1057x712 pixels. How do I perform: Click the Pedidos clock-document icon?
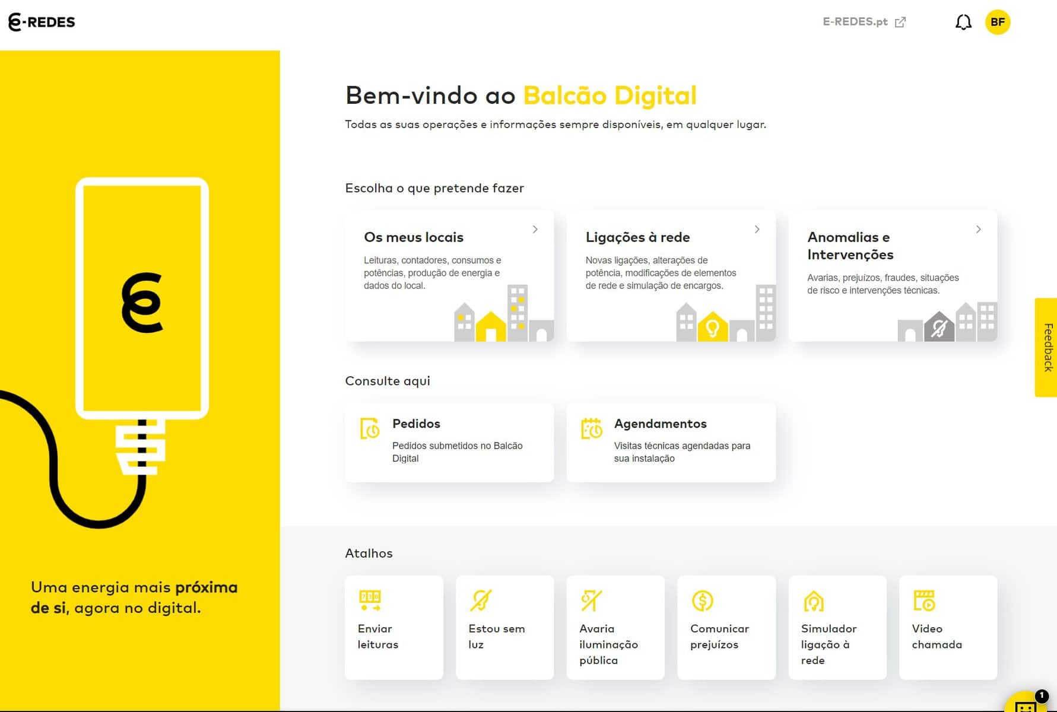370,428
